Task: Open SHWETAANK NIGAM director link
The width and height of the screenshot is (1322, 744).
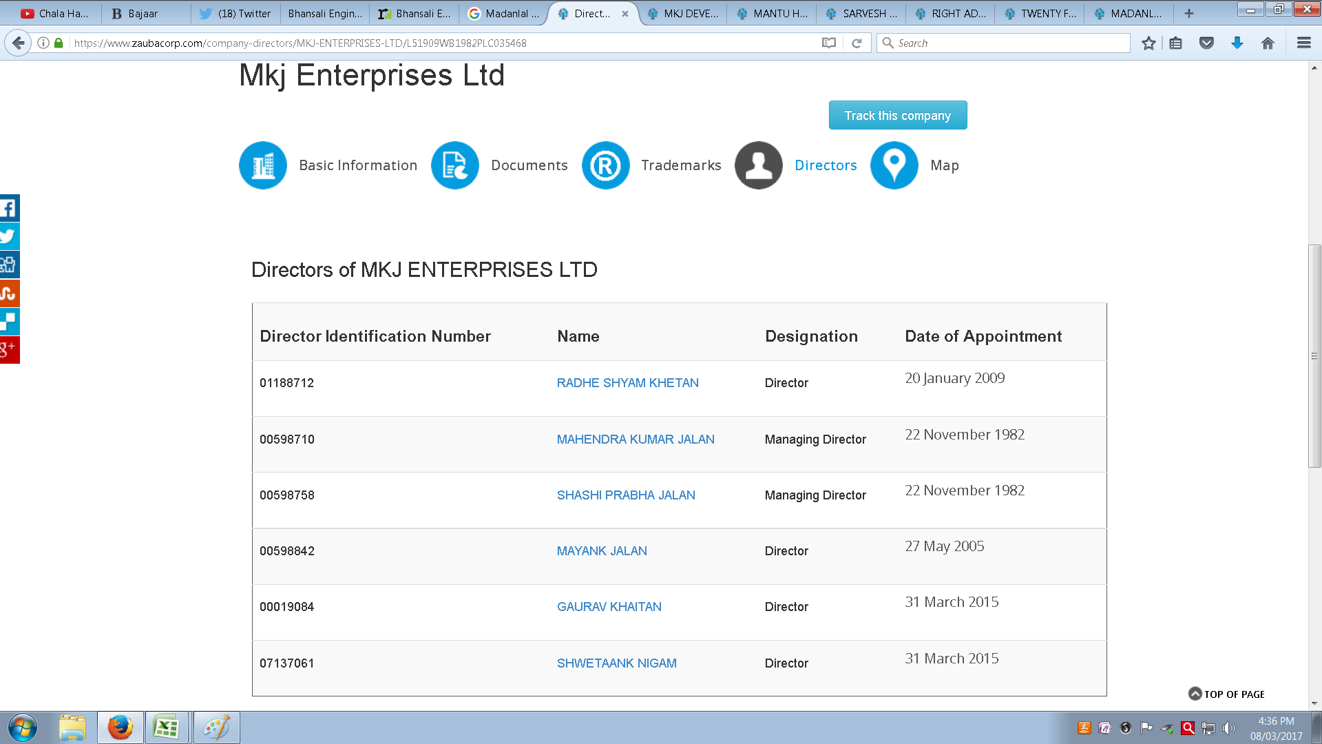Action: tap(616, 663)
